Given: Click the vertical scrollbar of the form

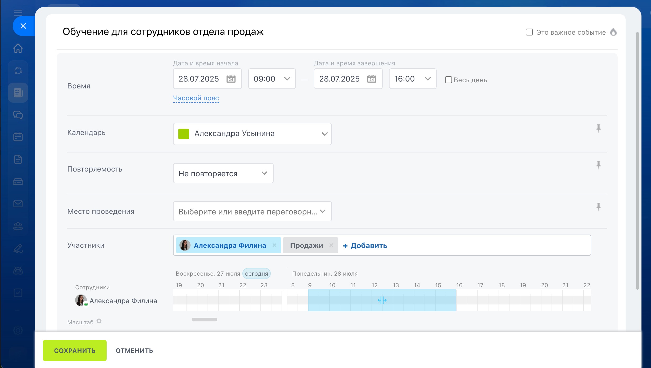Looking at the screenshot, I should 638,161.
